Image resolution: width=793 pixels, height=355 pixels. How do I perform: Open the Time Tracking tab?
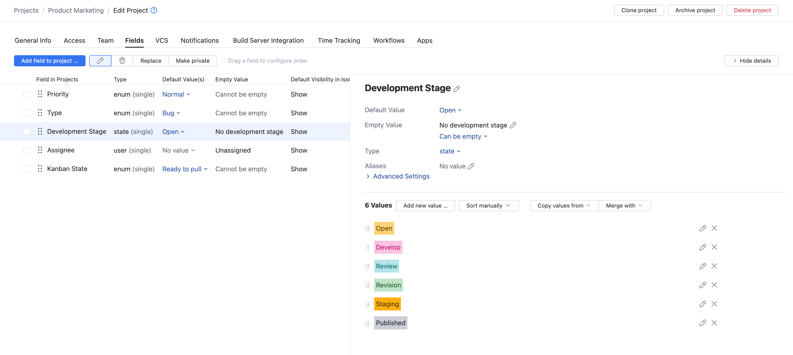click(x=339, y=41)
